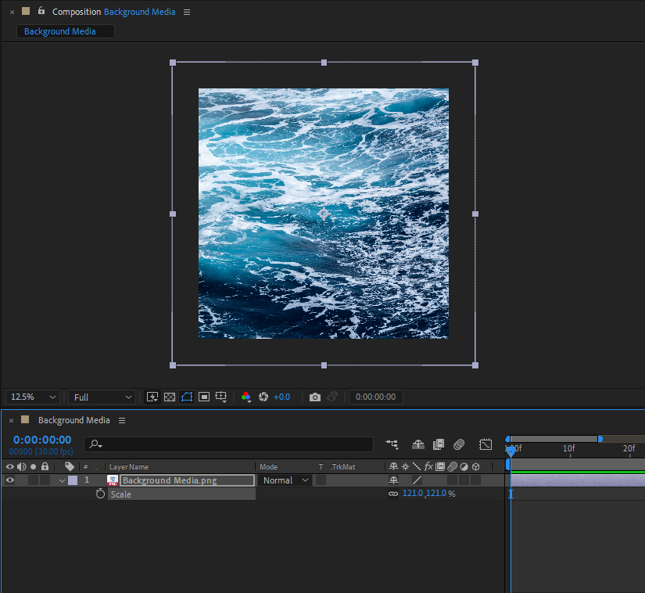The image size is (645, 593).
Task: Enable the 3D Layer switch for layer 1
Action: 476,480
